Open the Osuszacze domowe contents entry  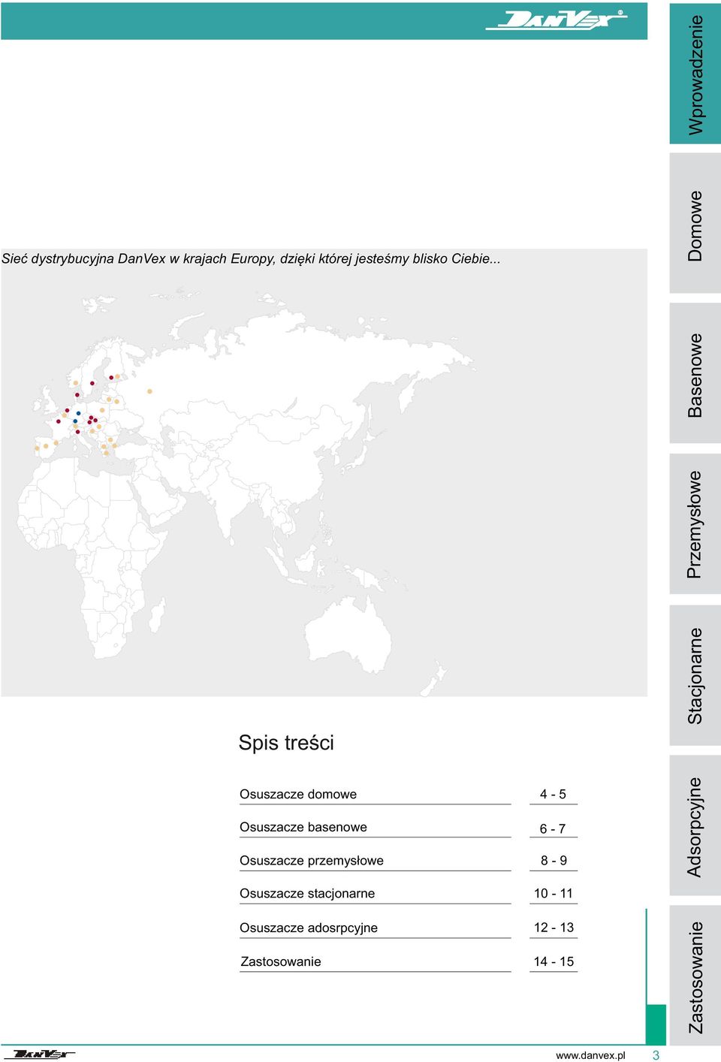(298, 795)
